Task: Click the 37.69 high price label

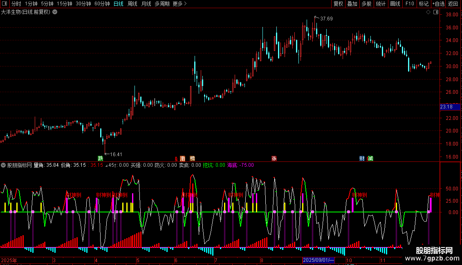Action: click(326, 18)
